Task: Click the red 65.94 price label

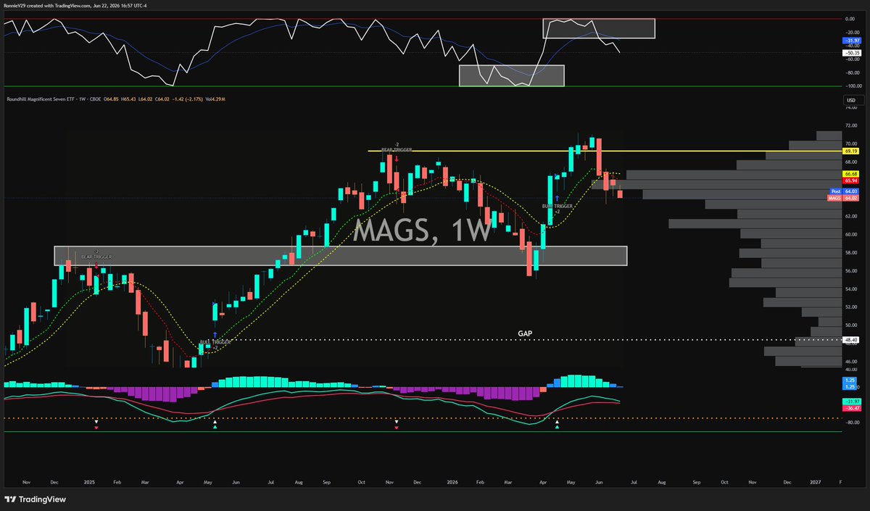Action: (x=851, y=180)
